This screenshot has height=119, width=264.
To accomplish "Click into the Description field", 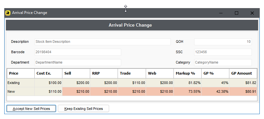I will click(x=103, y=42).
